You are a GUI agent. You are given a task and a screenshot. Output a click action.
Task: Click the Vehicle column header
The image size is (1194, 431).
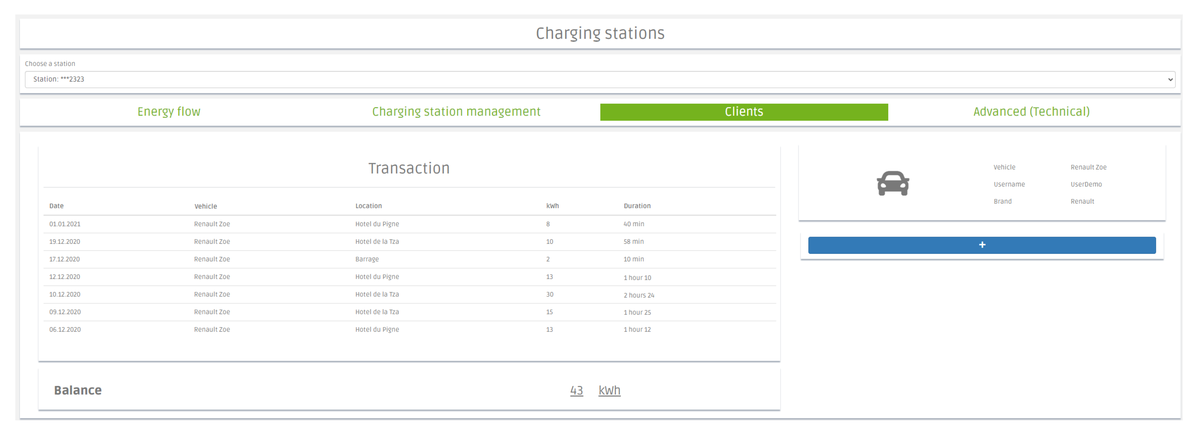tap(205, 206)
